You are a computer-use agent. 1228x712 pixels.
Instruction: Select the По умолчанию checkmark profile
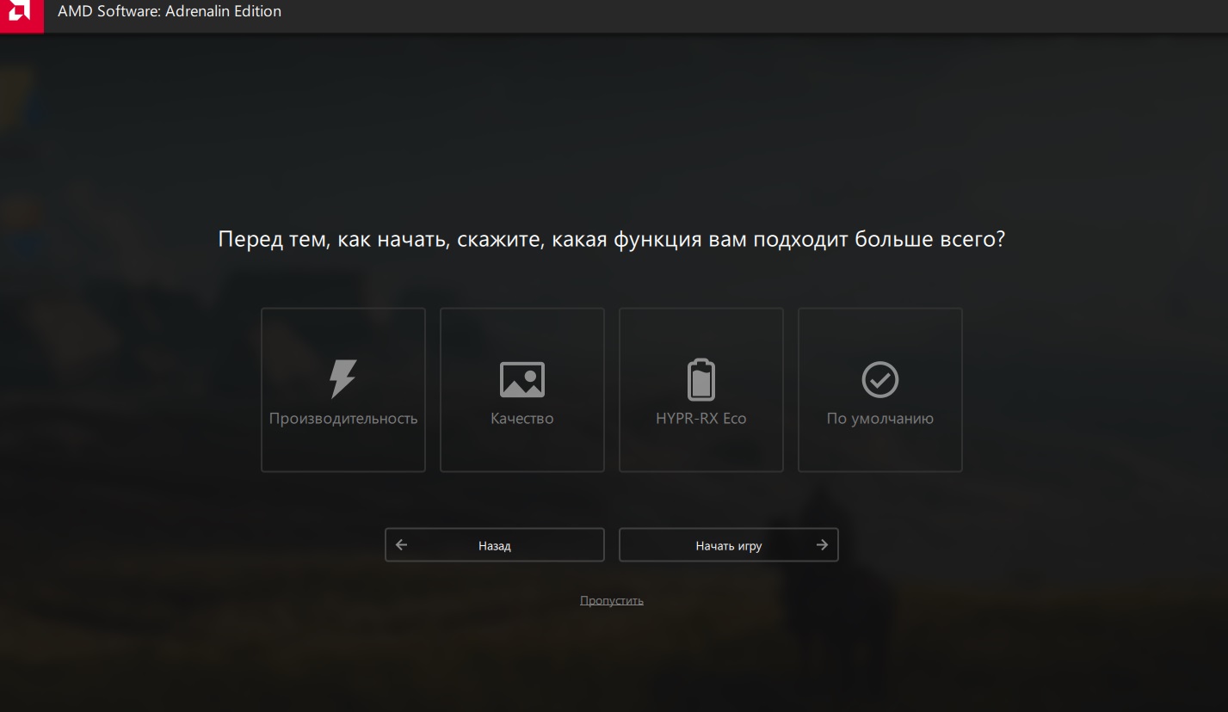[880, 390]
